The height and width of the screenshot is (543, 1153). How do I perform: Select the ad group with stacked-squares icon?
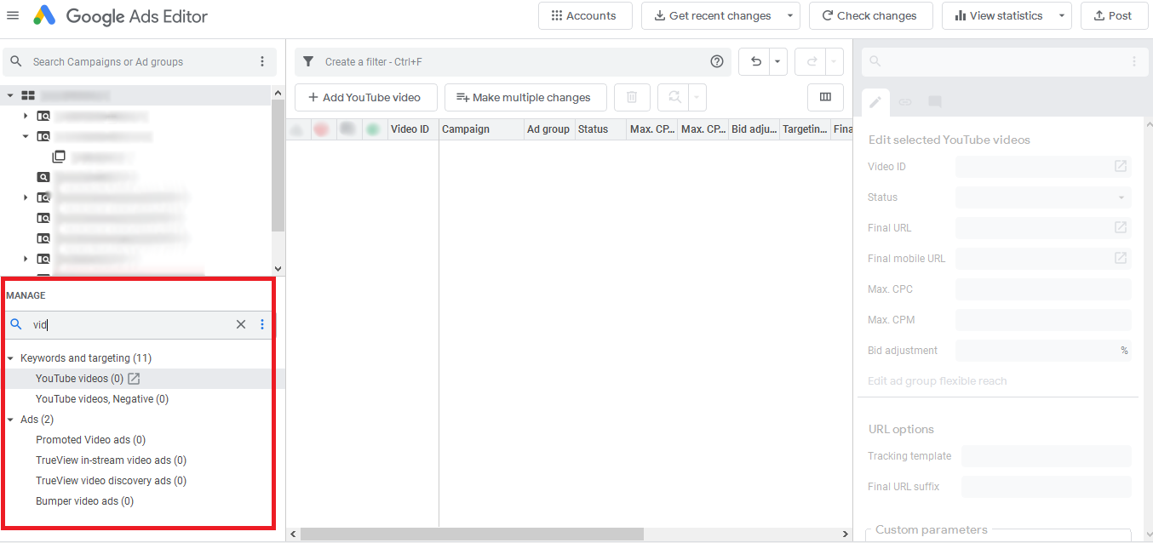pyautogui.click(x=59, y=157)
